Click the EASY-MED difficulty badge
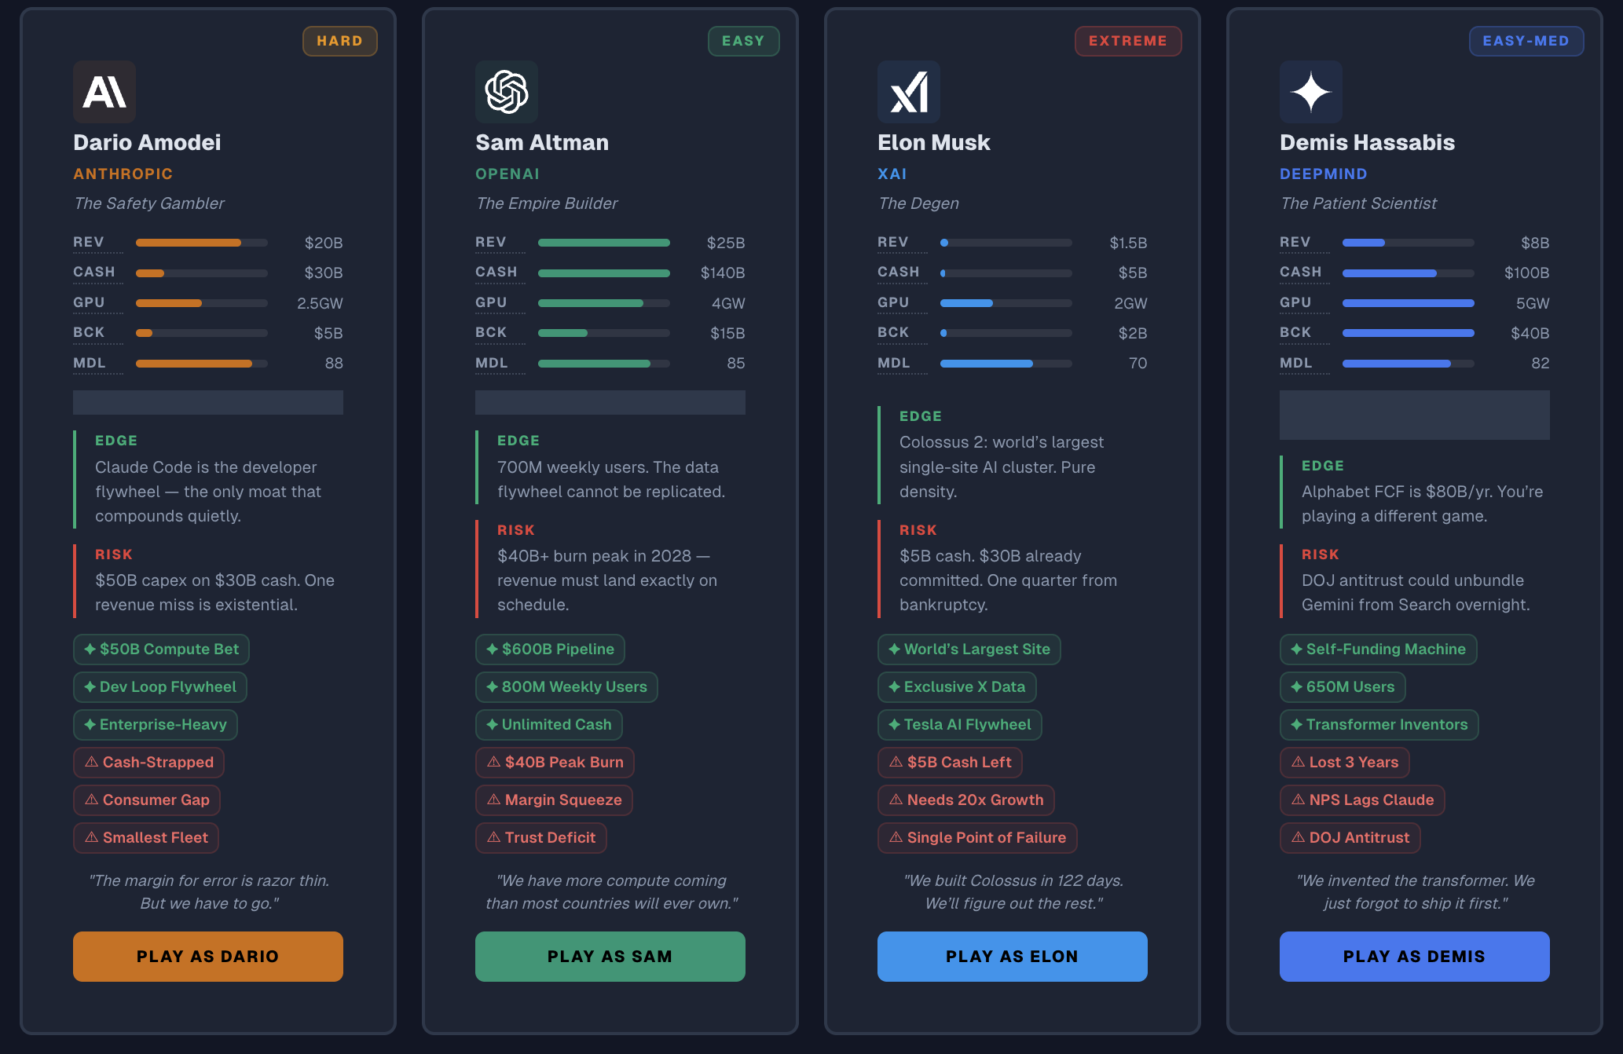This screenshot has height=1054, width=1623. [x=1526, y=41]
